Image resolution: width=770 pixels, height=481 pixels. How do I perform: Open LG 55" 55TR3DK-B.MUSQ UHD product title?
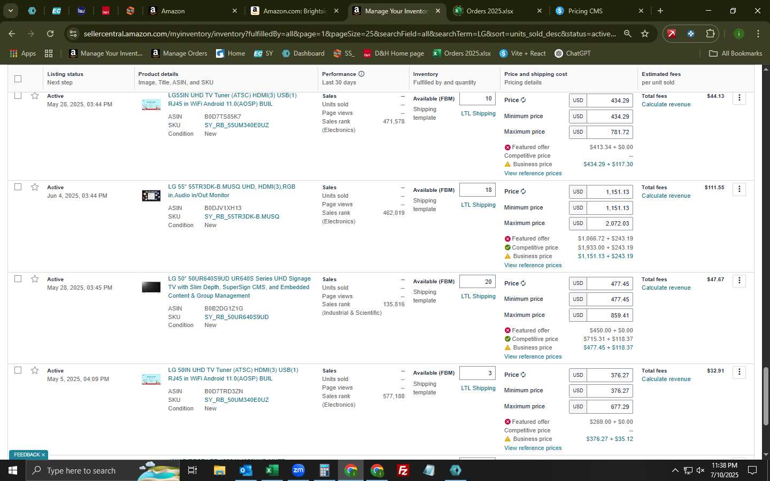232,191
